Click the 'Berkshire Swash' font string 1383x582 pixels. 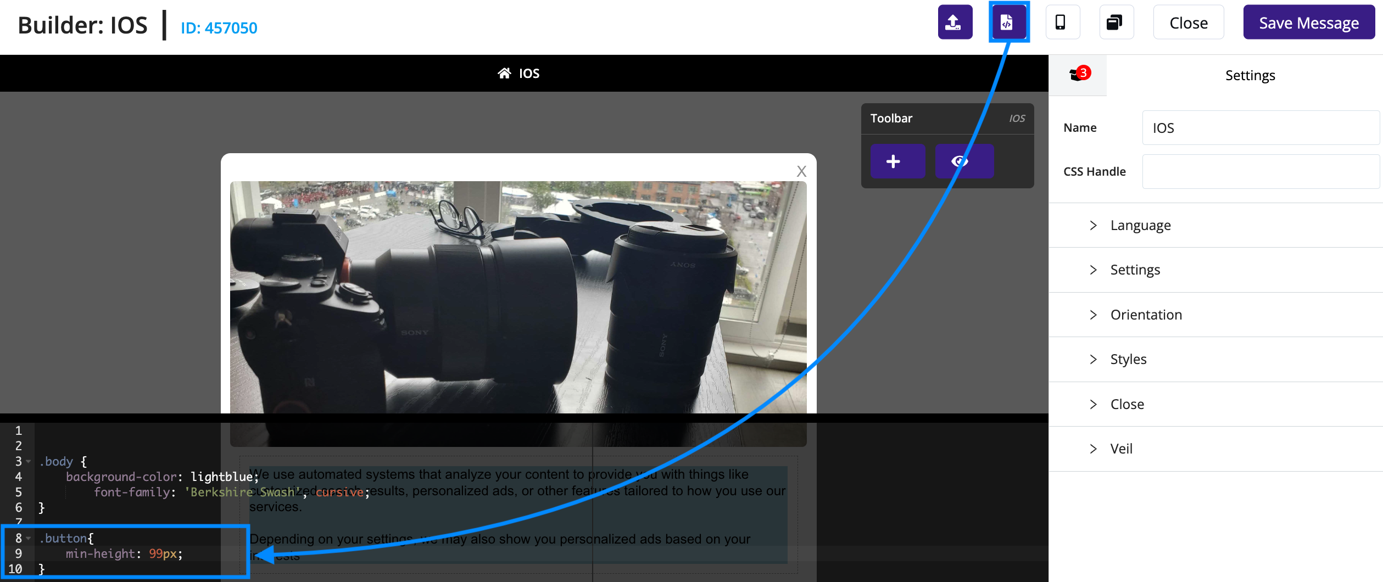click(242, 492)
